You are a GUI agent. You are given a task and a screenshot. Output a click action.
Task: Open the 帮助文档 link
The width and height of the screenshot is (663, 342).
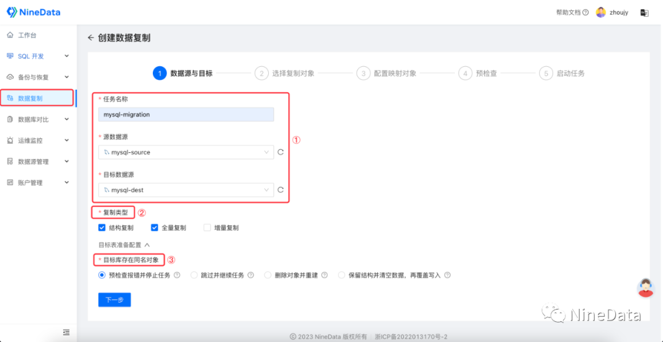pyautogui.click(x=568, y=12)
